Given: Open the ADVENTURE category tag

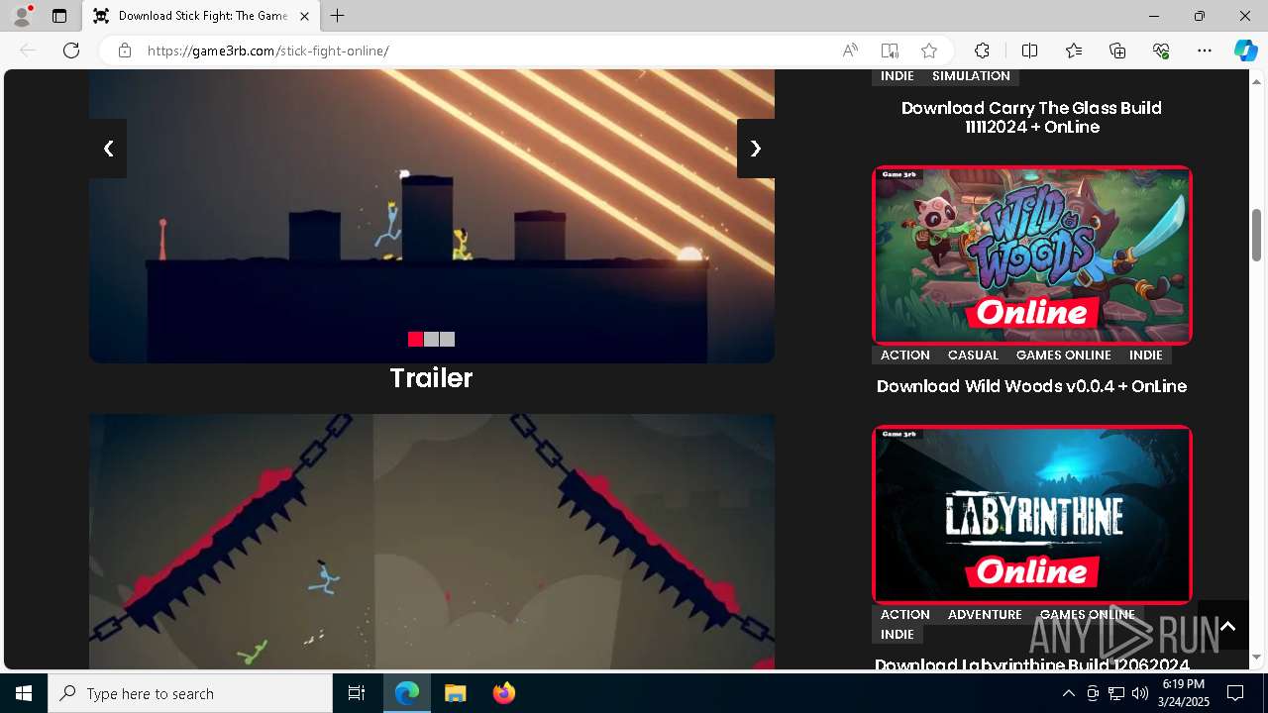Looking at the screenshot, I should pyautogui.click(x=985, y=614).
